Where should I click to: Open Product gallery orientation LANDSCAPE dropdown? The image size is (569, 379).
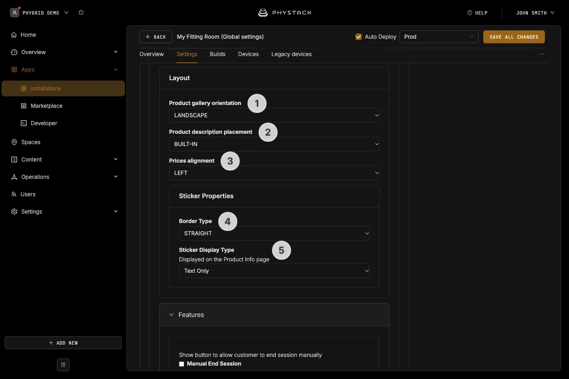(274, 115)
